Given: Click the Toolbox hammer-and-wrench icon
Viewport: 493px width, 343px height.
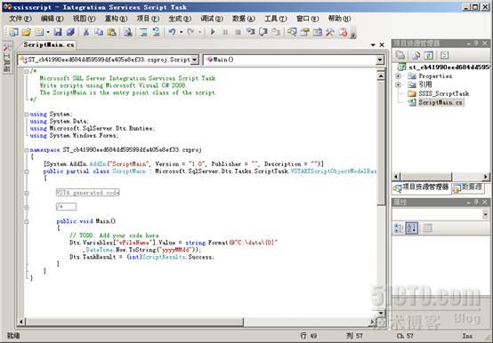Looking at the screenshot, I should coord(330,32).
